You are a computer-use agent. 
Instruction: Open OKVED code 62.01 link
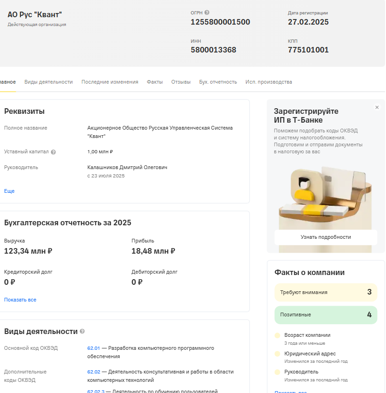click(94, 348)
